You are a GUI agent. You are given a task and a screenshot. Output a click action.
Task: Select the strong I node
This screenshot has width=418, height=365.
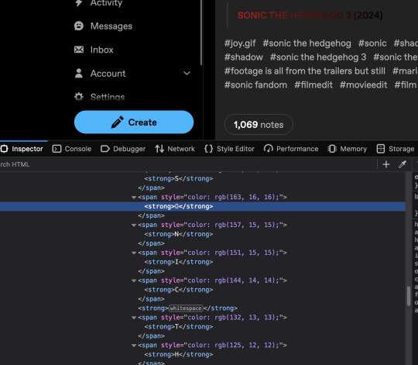(179, 262)
